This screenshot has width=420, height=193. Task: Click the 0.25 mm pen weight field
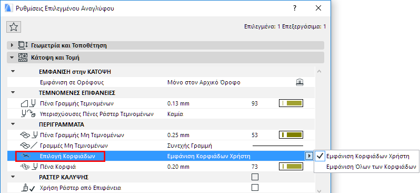[178, 135]
